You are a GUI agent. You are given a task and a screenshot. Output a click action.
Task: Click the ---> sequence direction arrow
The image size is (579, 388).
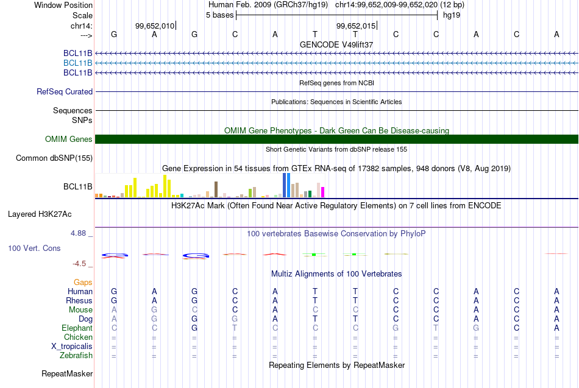(87, 35)
